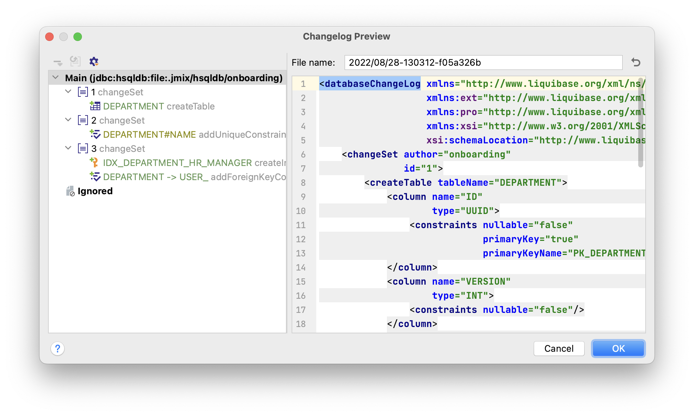Click the icon of 3 changeSet
This screenshot has width=694, height=416.
tap(83, 149)
